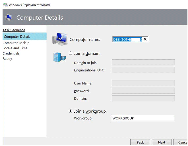188x146 pixels.
Task: Click the Join a workgroup label text
Action: [90, 111]
